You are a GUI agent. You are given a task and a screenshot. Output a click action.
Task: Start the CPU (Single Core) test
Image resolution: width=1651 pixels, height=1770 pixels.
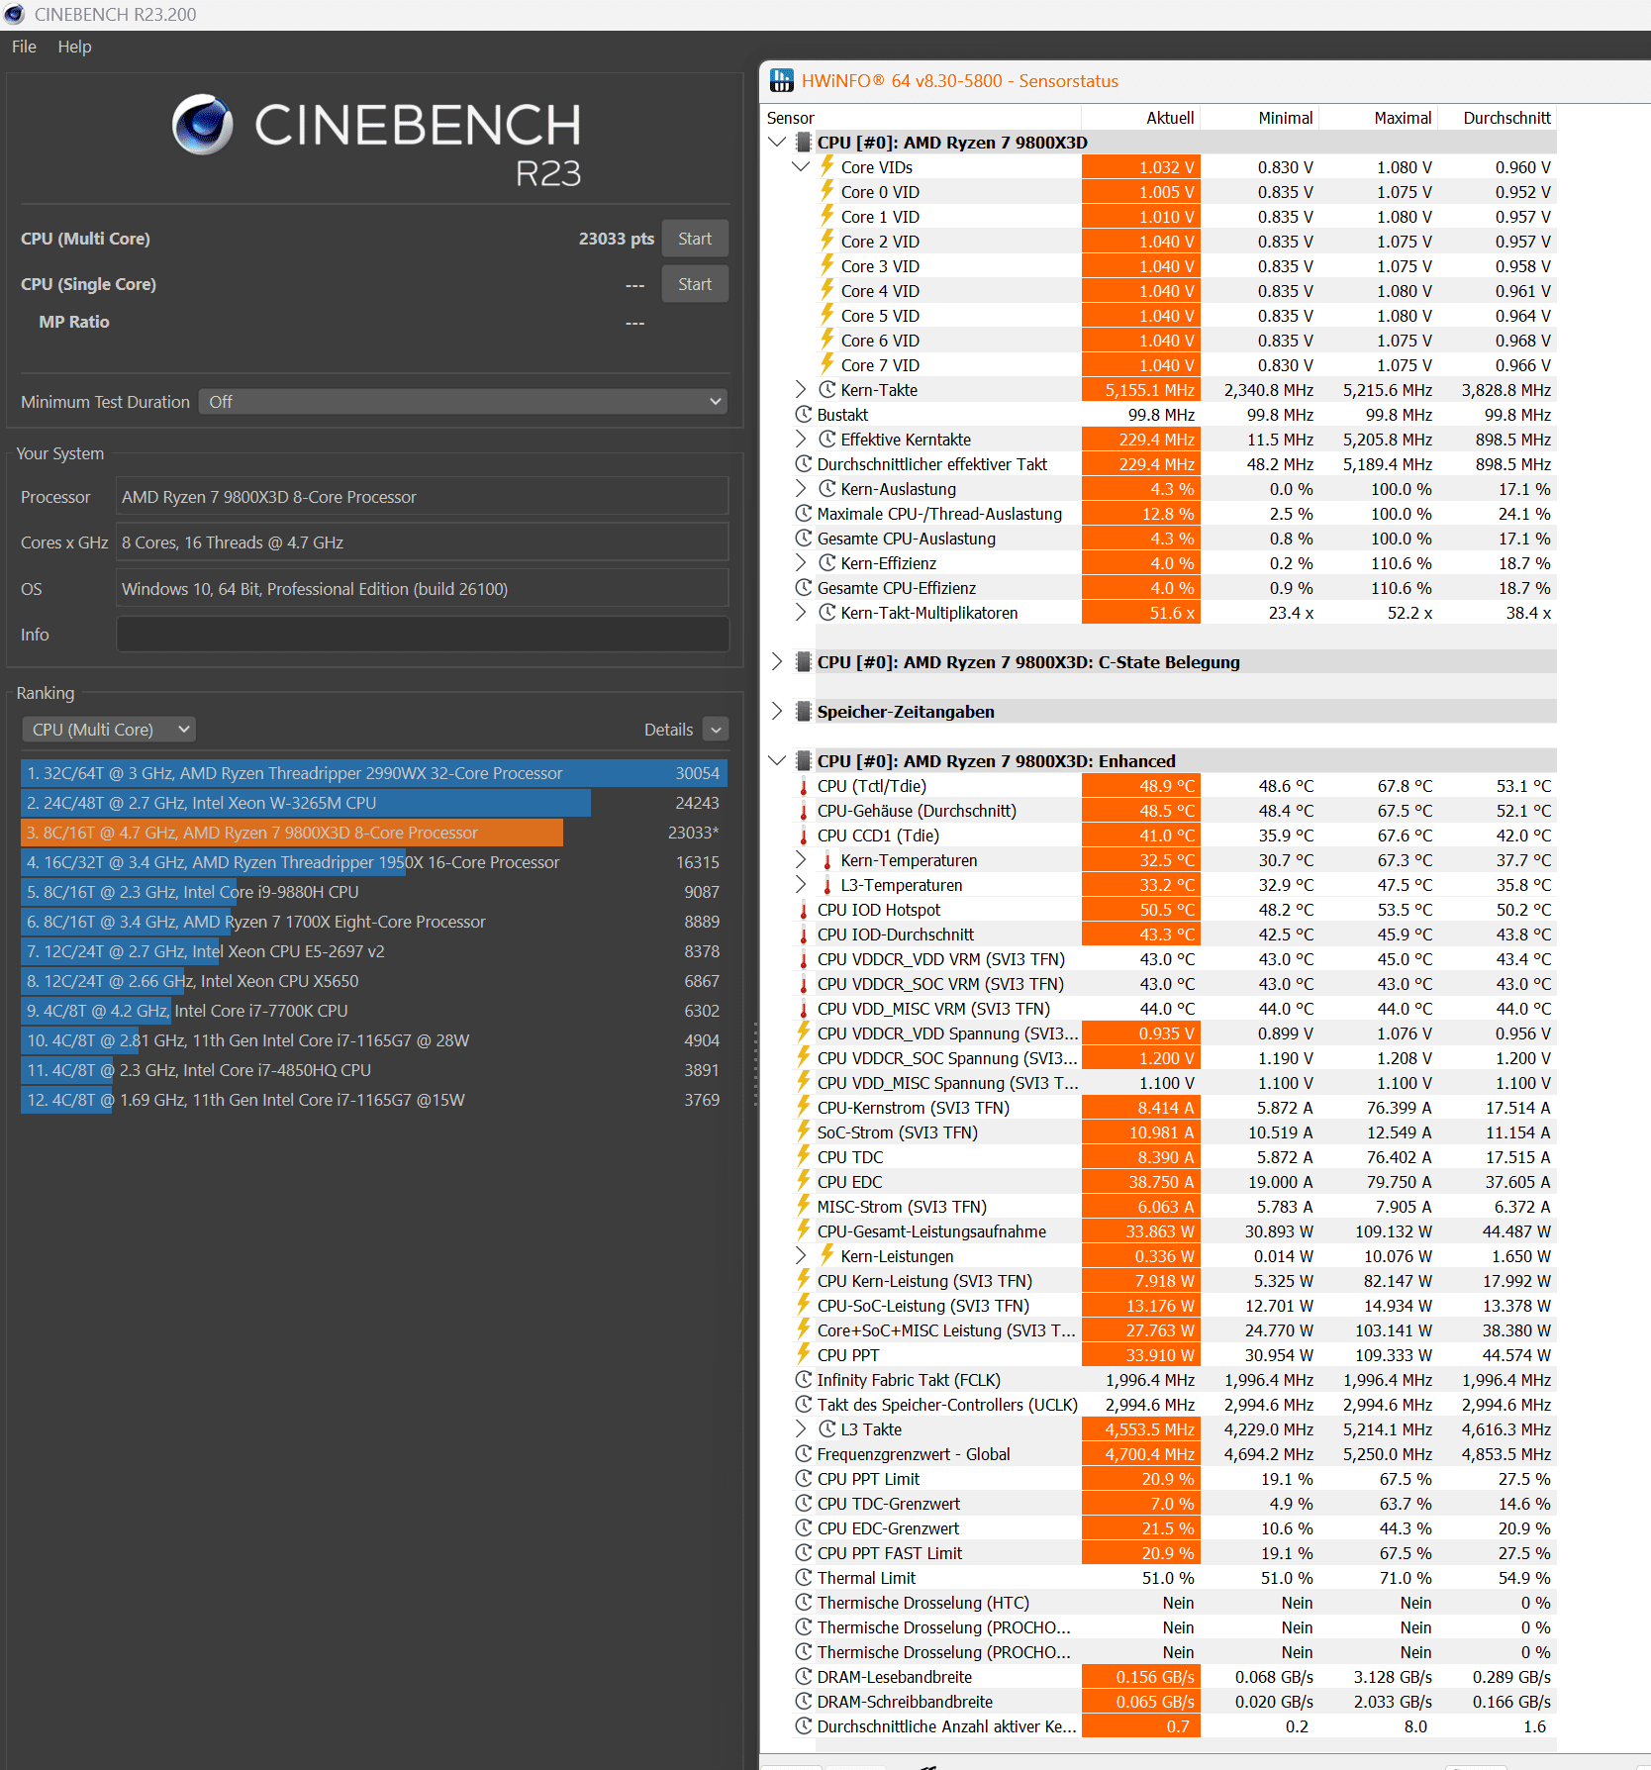pyautogui.click(x=695, y=284)
